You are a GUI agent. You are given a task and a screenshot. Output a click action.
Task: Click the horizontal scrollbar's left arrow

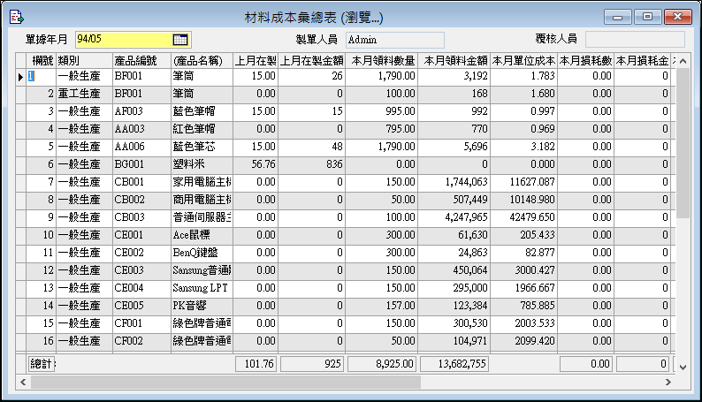(x=22, y=383)
